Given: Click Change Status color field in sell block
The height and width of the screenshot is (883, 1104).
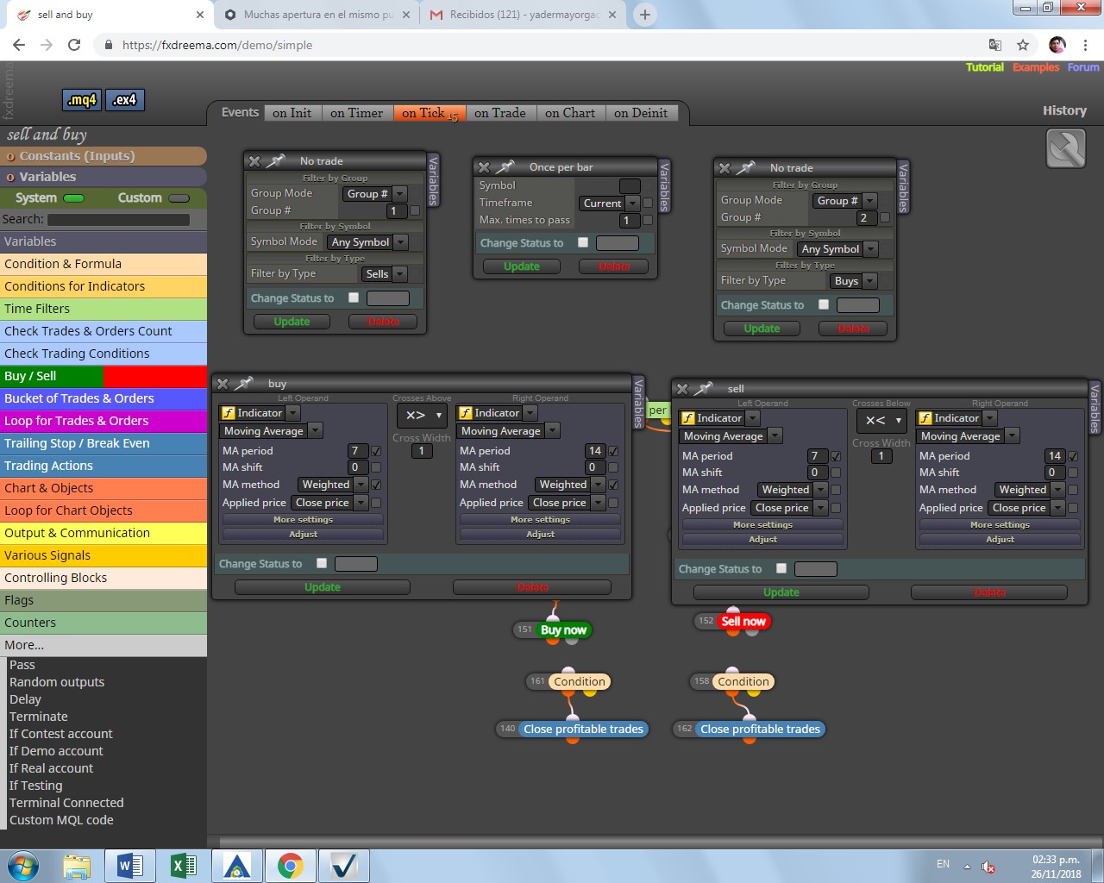Looking at the screenshot, I should point(815,569).
